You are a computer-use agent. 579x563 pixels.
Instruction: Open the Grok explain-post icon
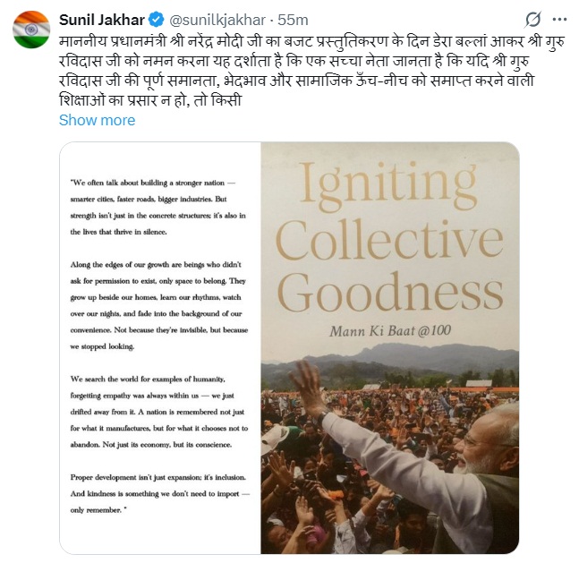[x=533, y=19]
